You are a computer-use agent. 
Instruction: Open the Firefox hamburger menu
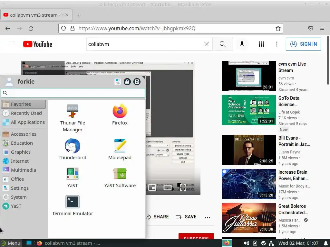coord(322,28)
